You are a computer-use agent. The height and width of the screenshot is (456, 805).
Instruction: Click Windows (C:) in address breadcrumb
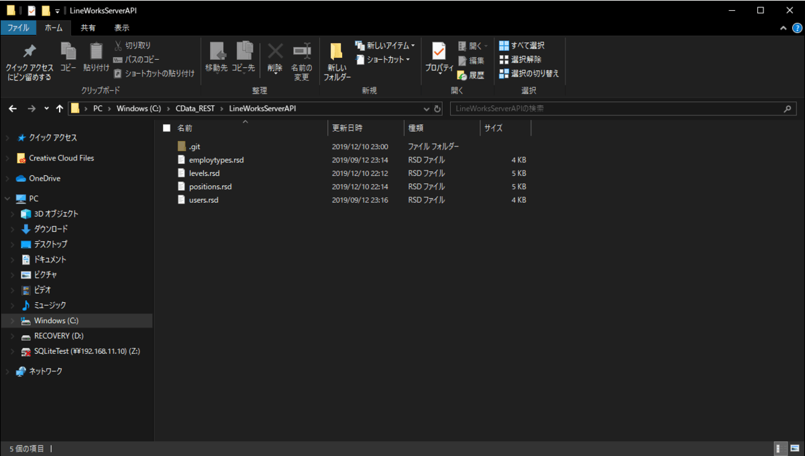[139, 108]
